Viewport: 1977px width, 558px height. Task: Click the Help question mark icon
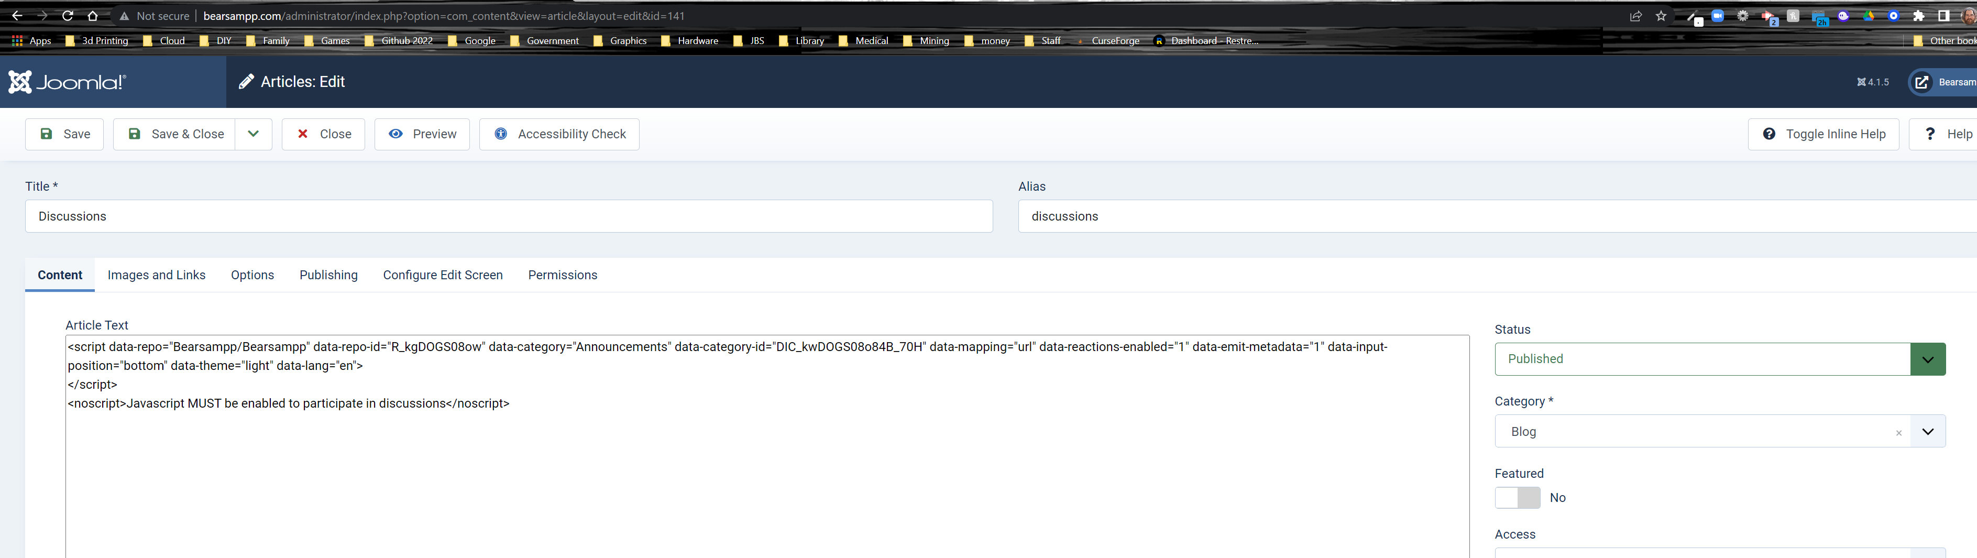click(x=1932, y=134)
